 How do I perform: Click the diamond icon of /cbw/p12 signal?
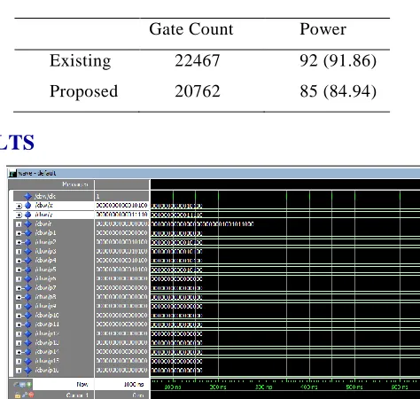27,333
